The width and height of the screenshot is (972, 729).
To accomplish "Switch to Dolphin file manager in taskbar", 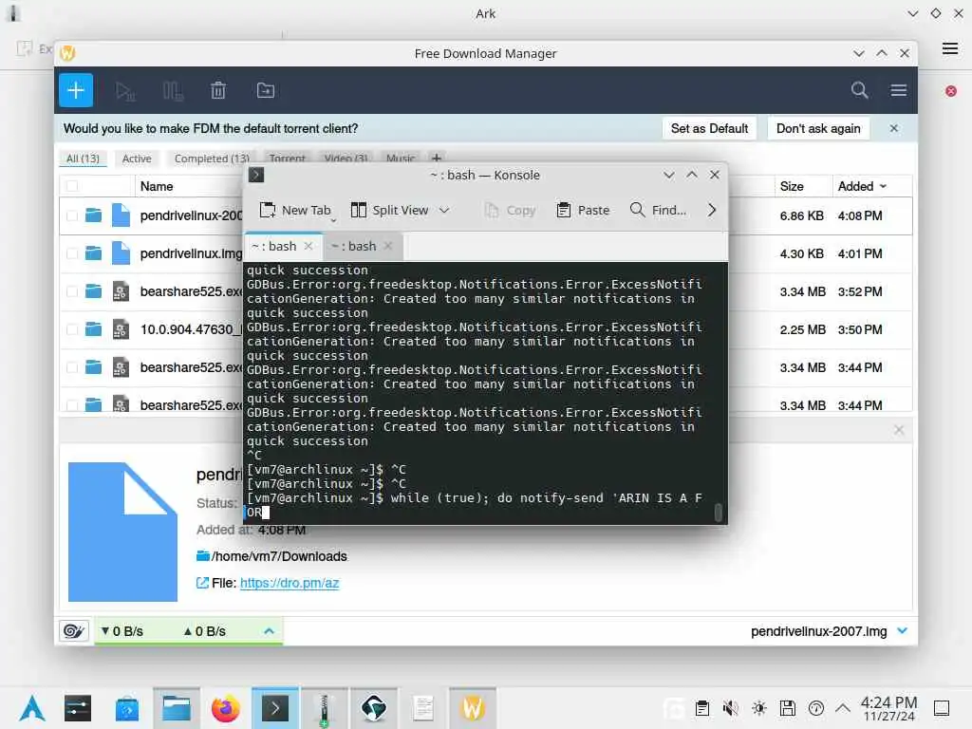I will tap(176, 708).
